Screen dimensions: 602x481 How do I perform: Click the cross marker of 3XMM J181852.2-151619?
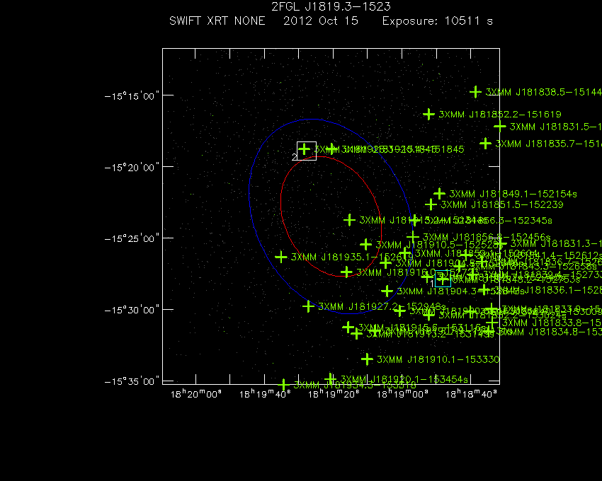[x=429, y=114]
